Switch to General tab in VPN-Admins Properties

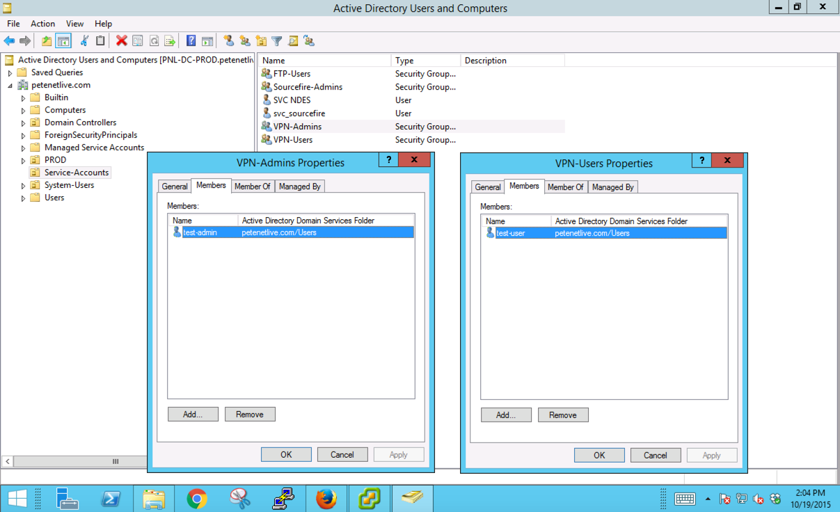(175, 186)
